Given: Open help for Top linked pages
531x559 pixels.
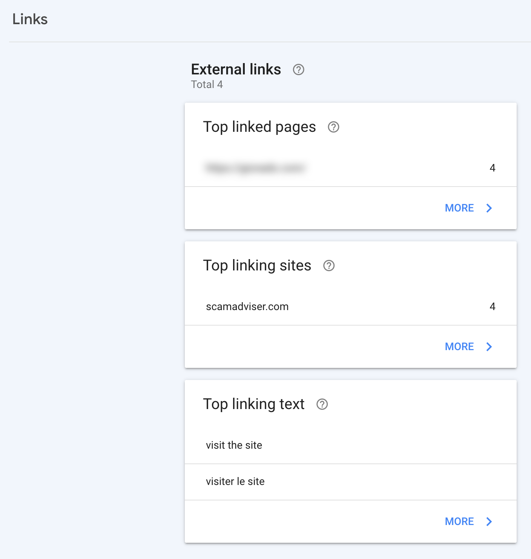Looking at the screenshot, I should click(333, 127).
